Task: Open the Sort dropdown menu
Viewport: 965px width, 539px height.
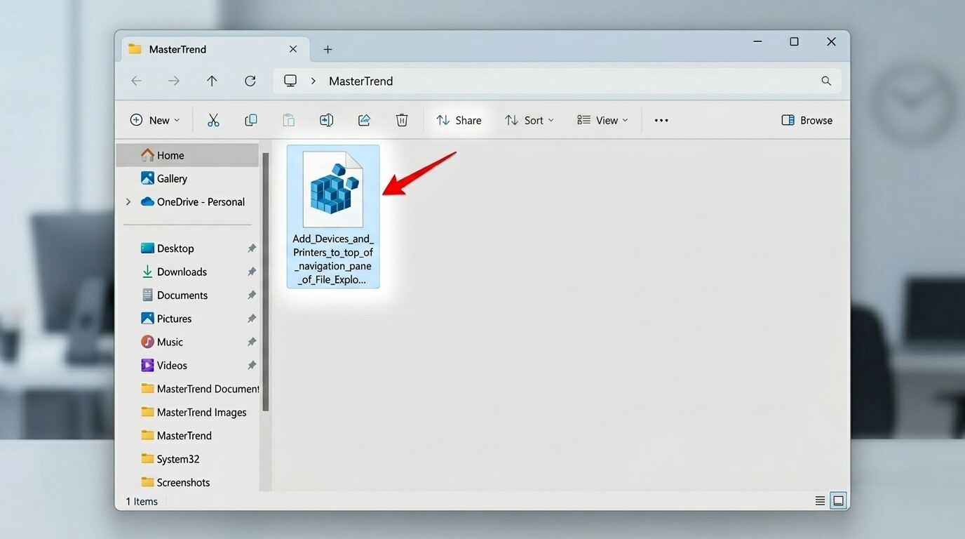Action: pos(529,120)
